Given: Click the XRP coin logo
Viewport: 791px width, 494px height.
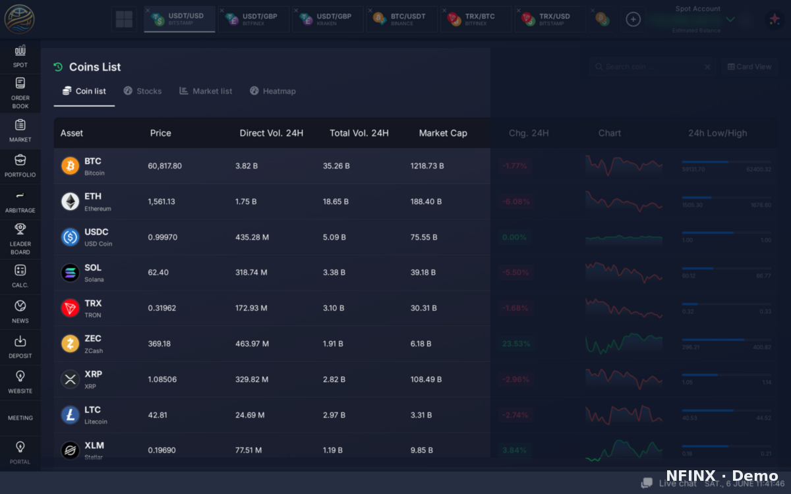Looking at the screenshot, I should coord(71,379).
